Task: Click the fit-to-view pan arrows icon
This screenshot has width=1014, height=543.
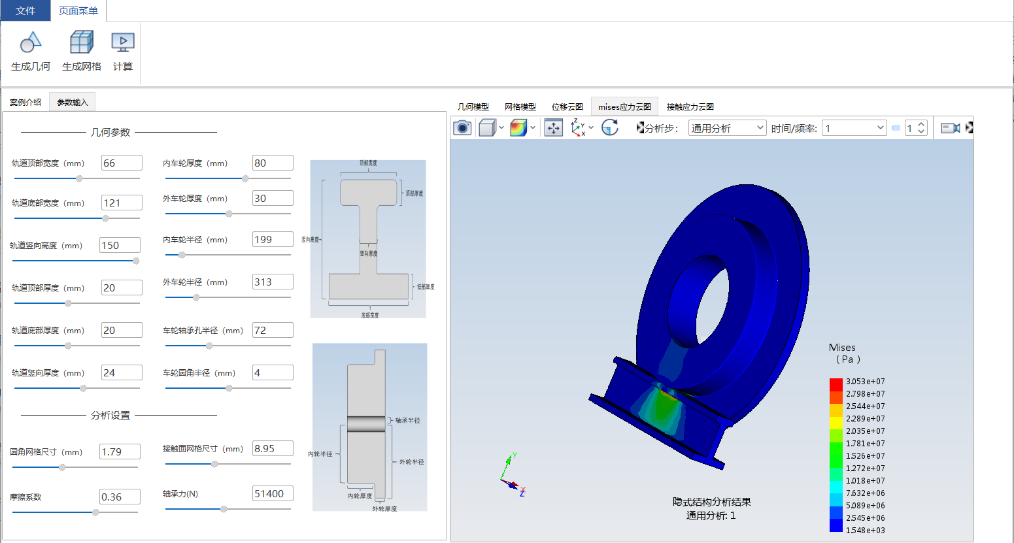Action: (x=554, y=128)
